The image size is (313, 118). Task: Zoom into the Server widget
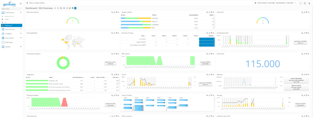coord(207,75)
